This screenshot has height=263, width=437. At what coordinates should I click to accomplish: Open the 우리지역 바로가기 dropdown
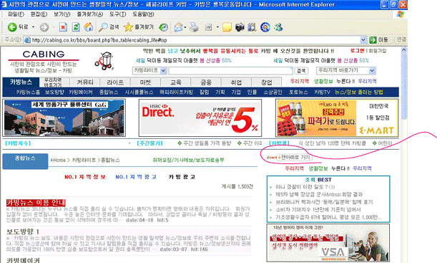point(373,71)
